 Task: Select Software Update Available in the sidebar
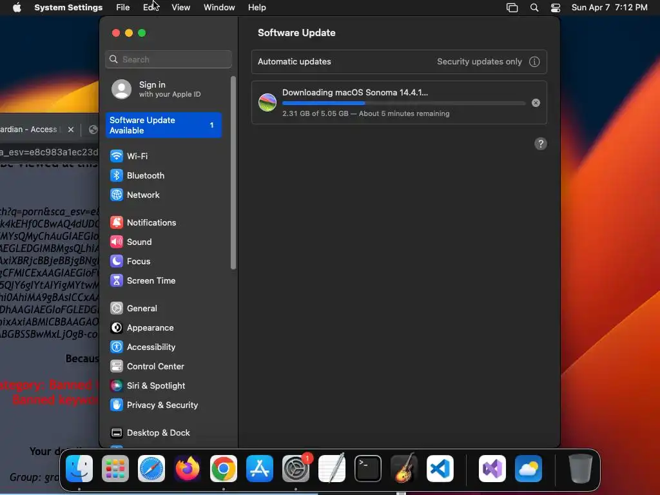[x=163, y=125]
